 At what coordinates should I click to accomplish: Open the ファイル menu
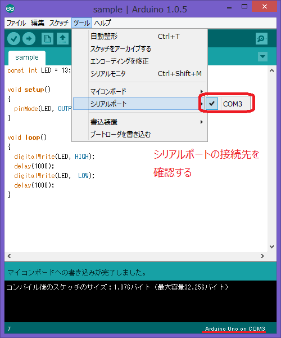[x=16, y=23]
